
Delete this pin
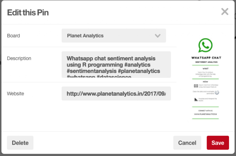(x=20, y=143)
